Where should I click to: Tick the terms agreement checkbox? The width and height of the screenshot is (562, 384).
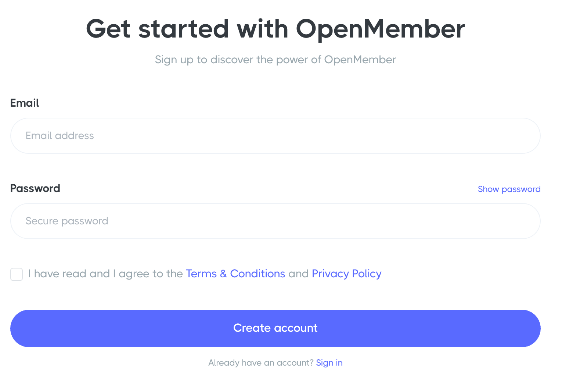click(17, 274)
